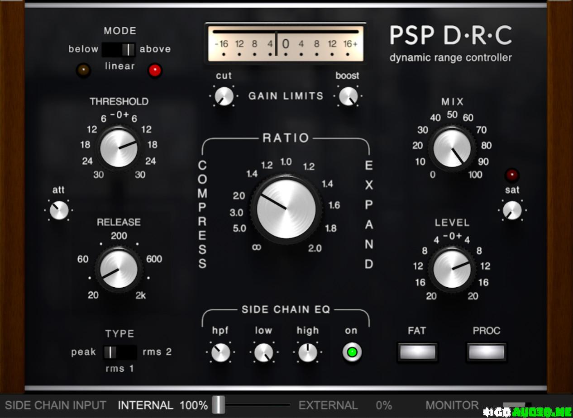Click the sat knob
This screenshot has height=418, width=573.
pos(512,210)
